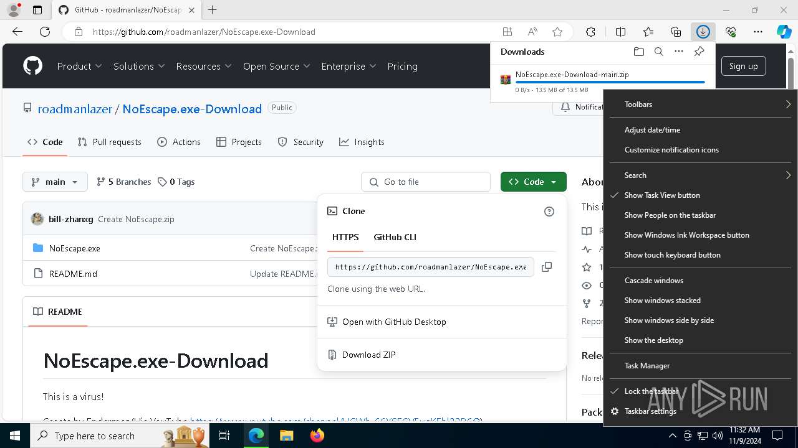Refresh the page with the reload icon
Screen dimensions: 798x448
click(45, 32)
